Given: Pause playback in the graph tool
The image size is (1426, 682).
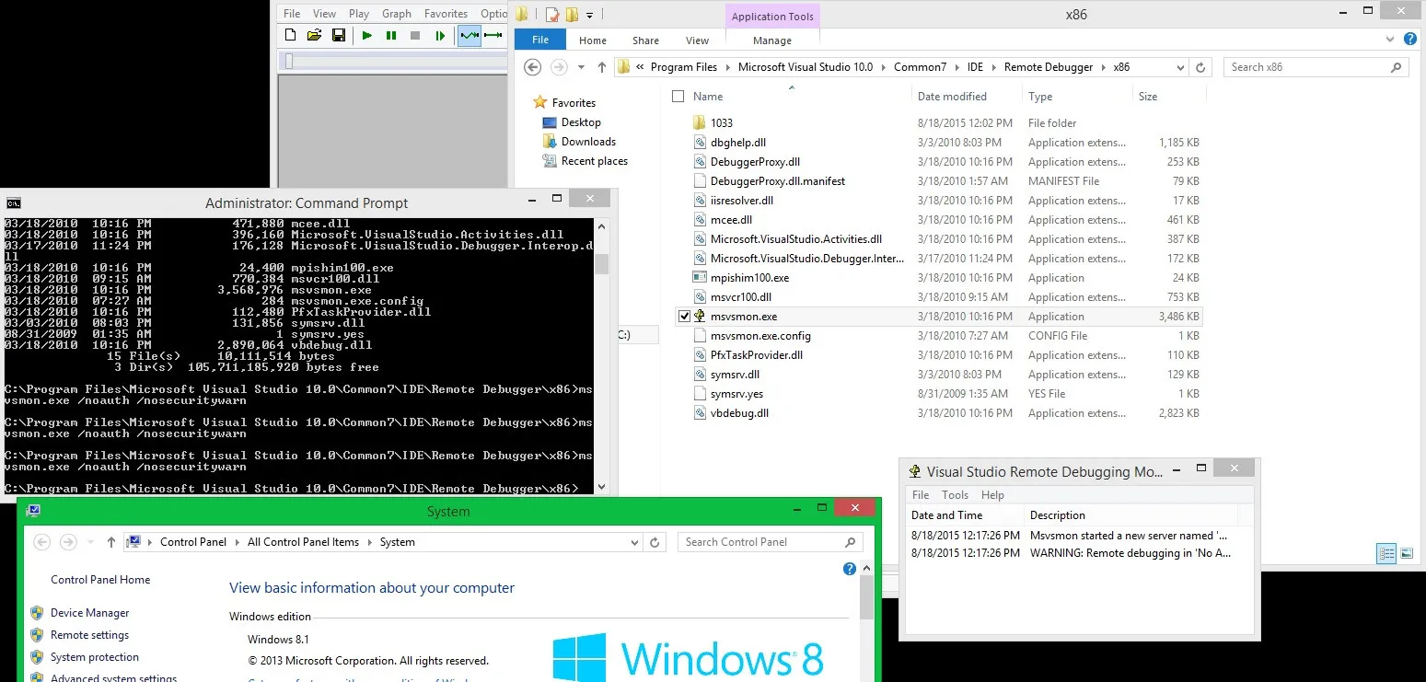Looking at the screenshot, I should (391, 36).
